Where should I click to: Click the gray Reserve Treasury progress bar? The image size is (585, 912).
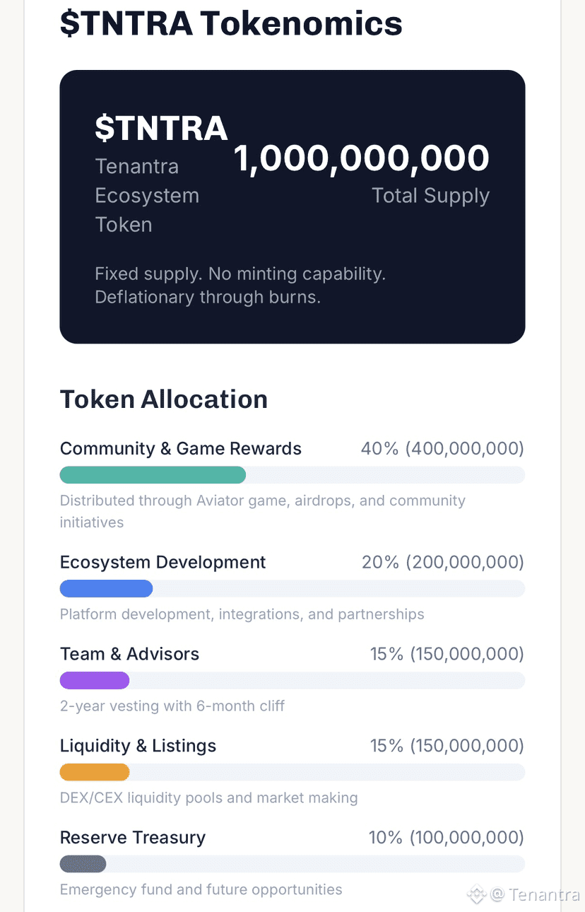83,864
